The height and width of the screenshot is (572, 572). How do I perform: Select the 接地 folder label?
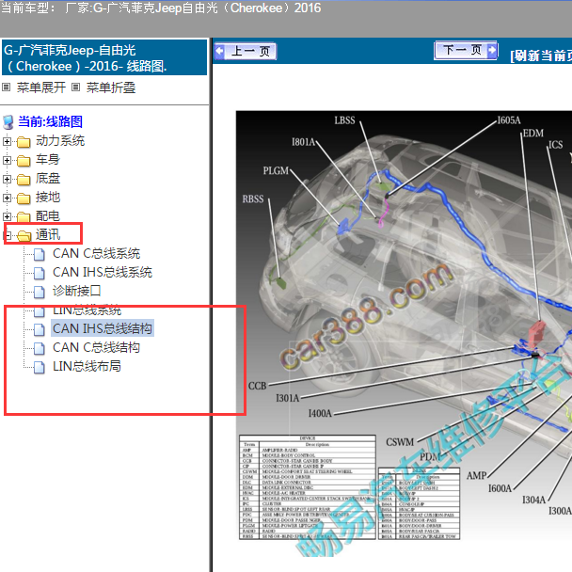click(48, 198)
